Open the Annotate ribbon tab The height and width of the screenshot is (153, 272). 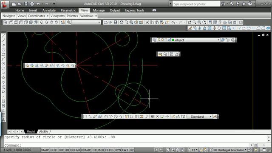tap(49, 10)
